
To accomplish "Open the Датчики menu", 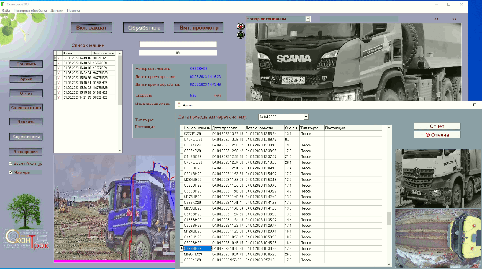I will [x=57, y=11].
